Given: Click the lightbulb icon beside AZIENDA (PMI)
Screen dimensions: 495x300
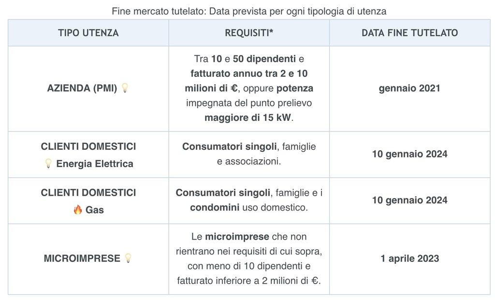Looking at the screenshot, I should [x=125, y=88].
